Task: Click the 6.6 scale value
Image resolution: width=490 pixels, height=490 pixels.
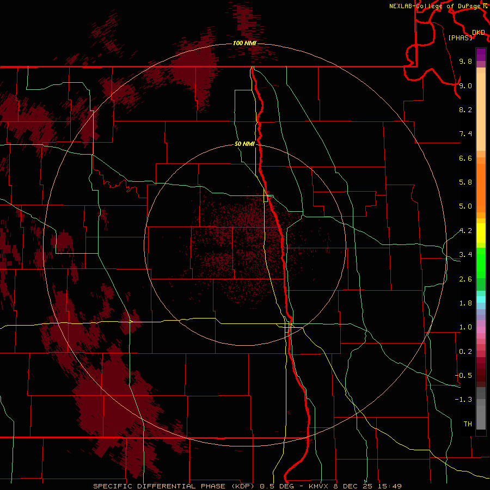Action: pos(465,158)
